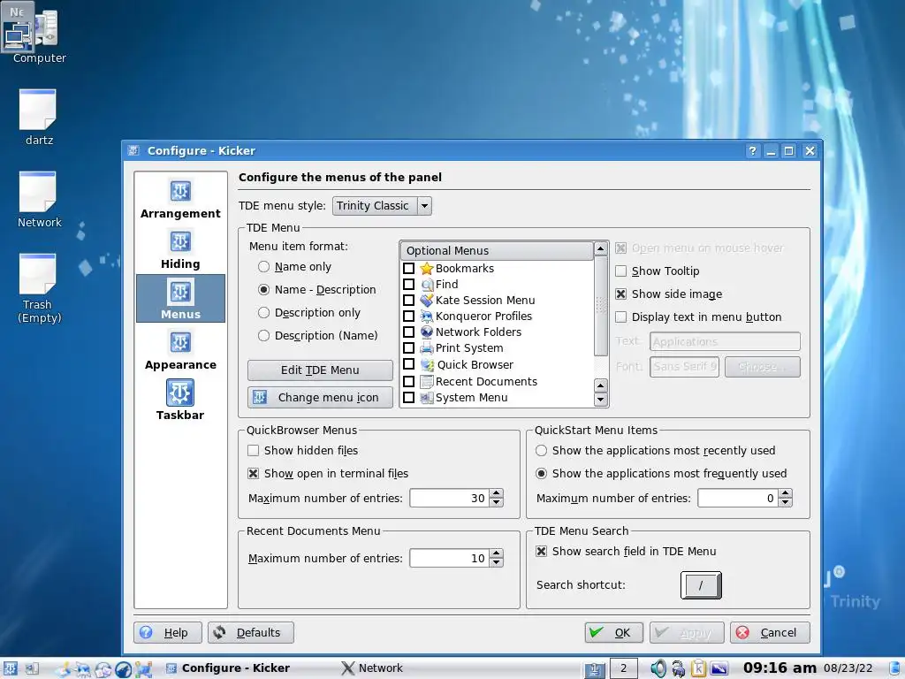Enable Show hidden files checkbox
The width and height of the screenshot is (905, 679).
(x=254, y=450)
